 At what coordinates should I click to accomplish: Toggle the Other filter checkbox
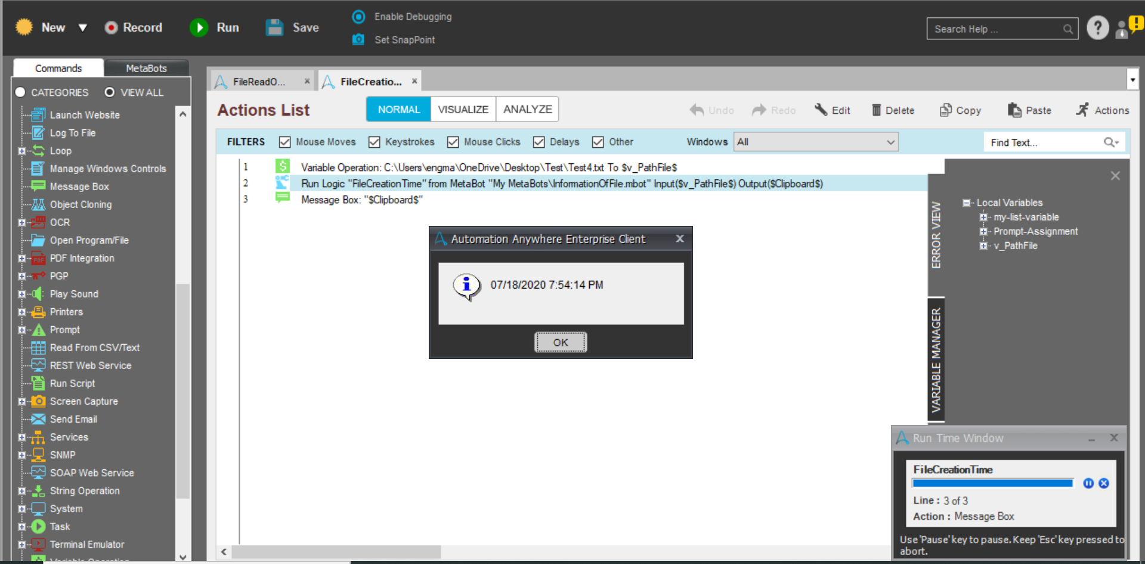[598, 142]
